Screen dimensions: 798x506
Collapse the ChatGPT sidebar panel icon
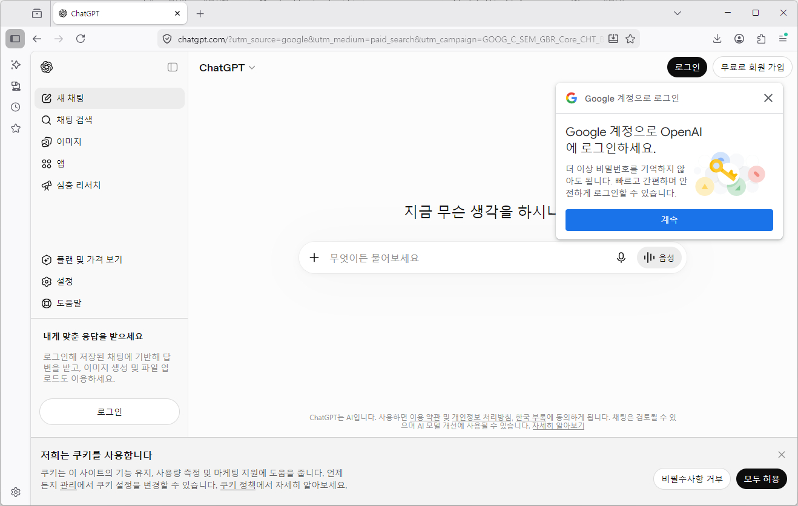[173, 67]
